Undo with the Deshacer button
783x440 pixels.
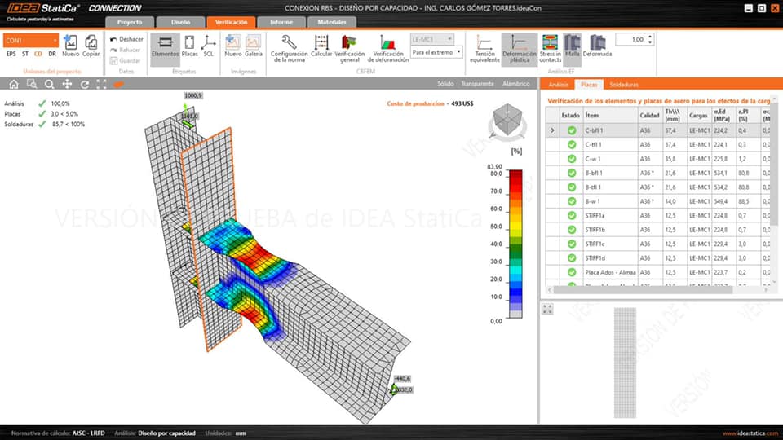point(126,39)
